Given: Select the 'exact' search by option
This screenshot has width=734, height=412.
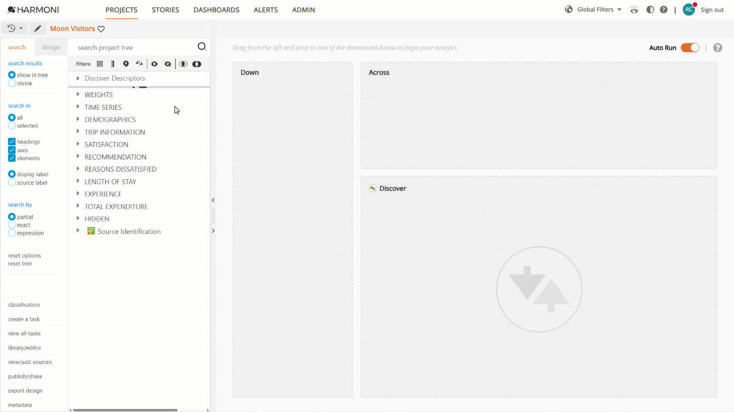Looking at the screenshot, I should (x=12, y=225).
